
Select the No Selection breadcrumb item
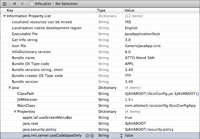(66, 4)
